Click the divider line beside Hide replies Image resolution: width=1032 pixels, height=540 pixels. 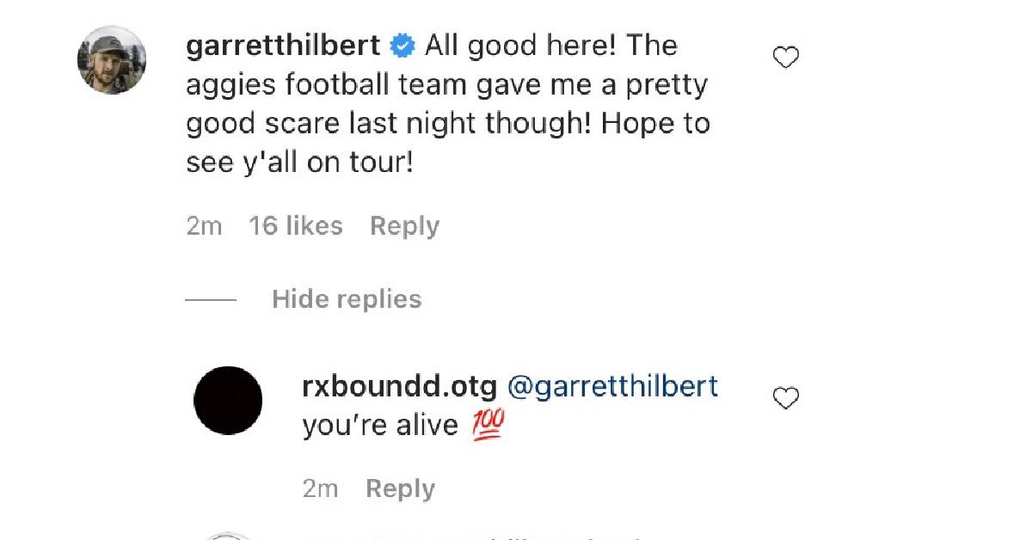(210, 298)
